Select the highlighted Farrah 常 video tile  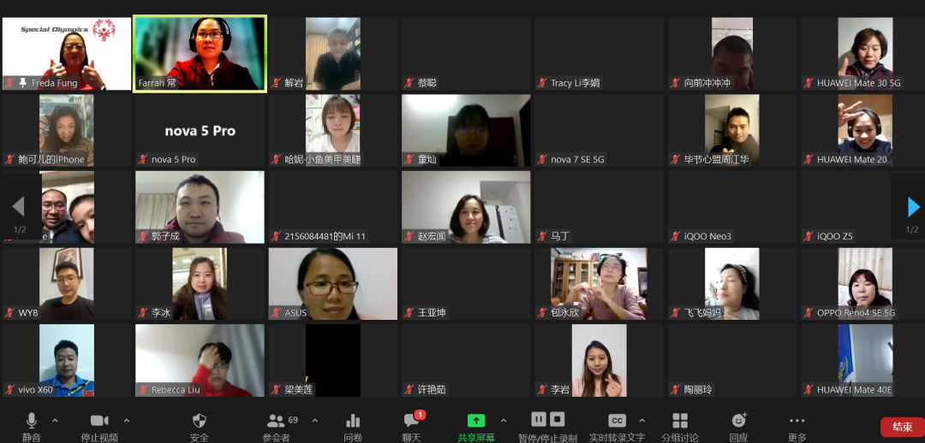200,54
